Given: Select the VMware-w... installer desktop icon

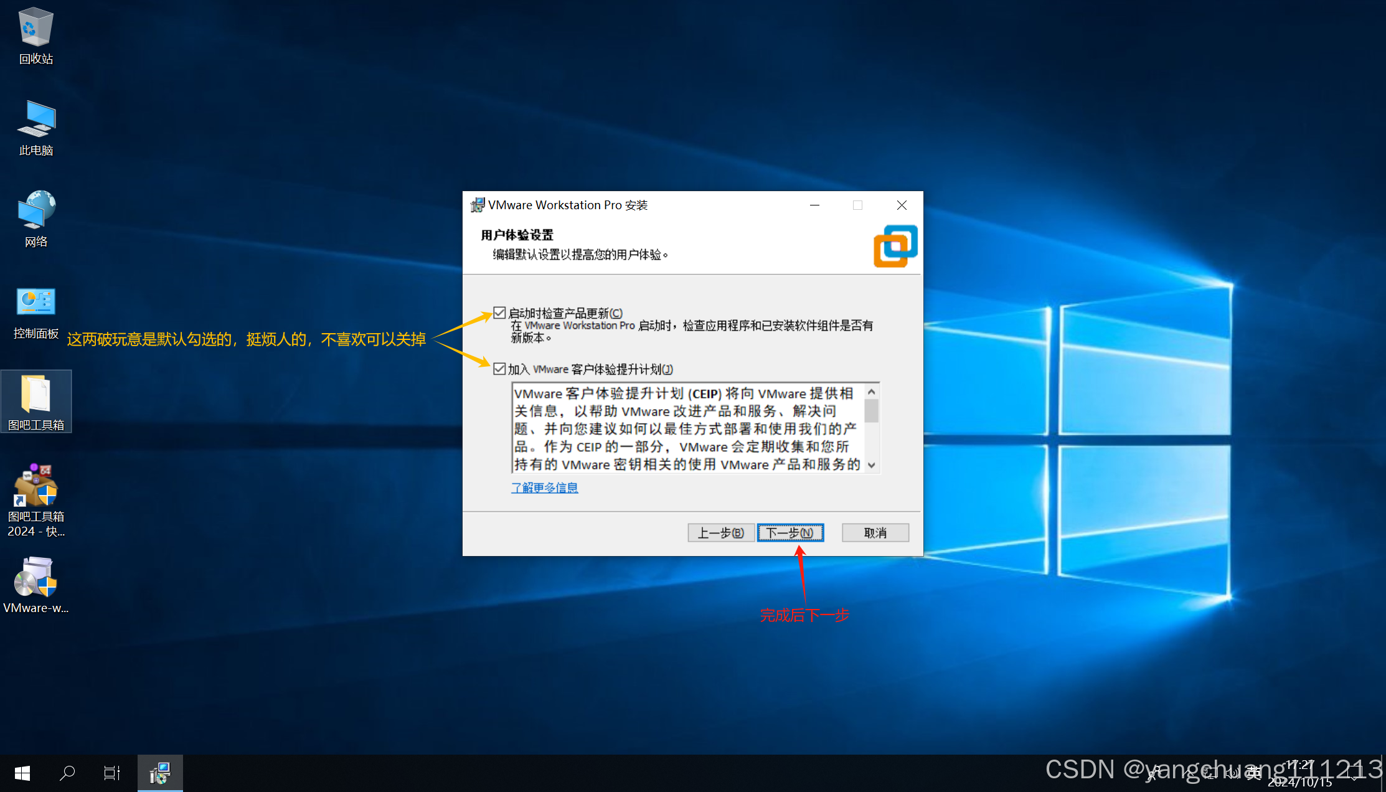Looking at the screenshot, I should click(x=36, y=585).
